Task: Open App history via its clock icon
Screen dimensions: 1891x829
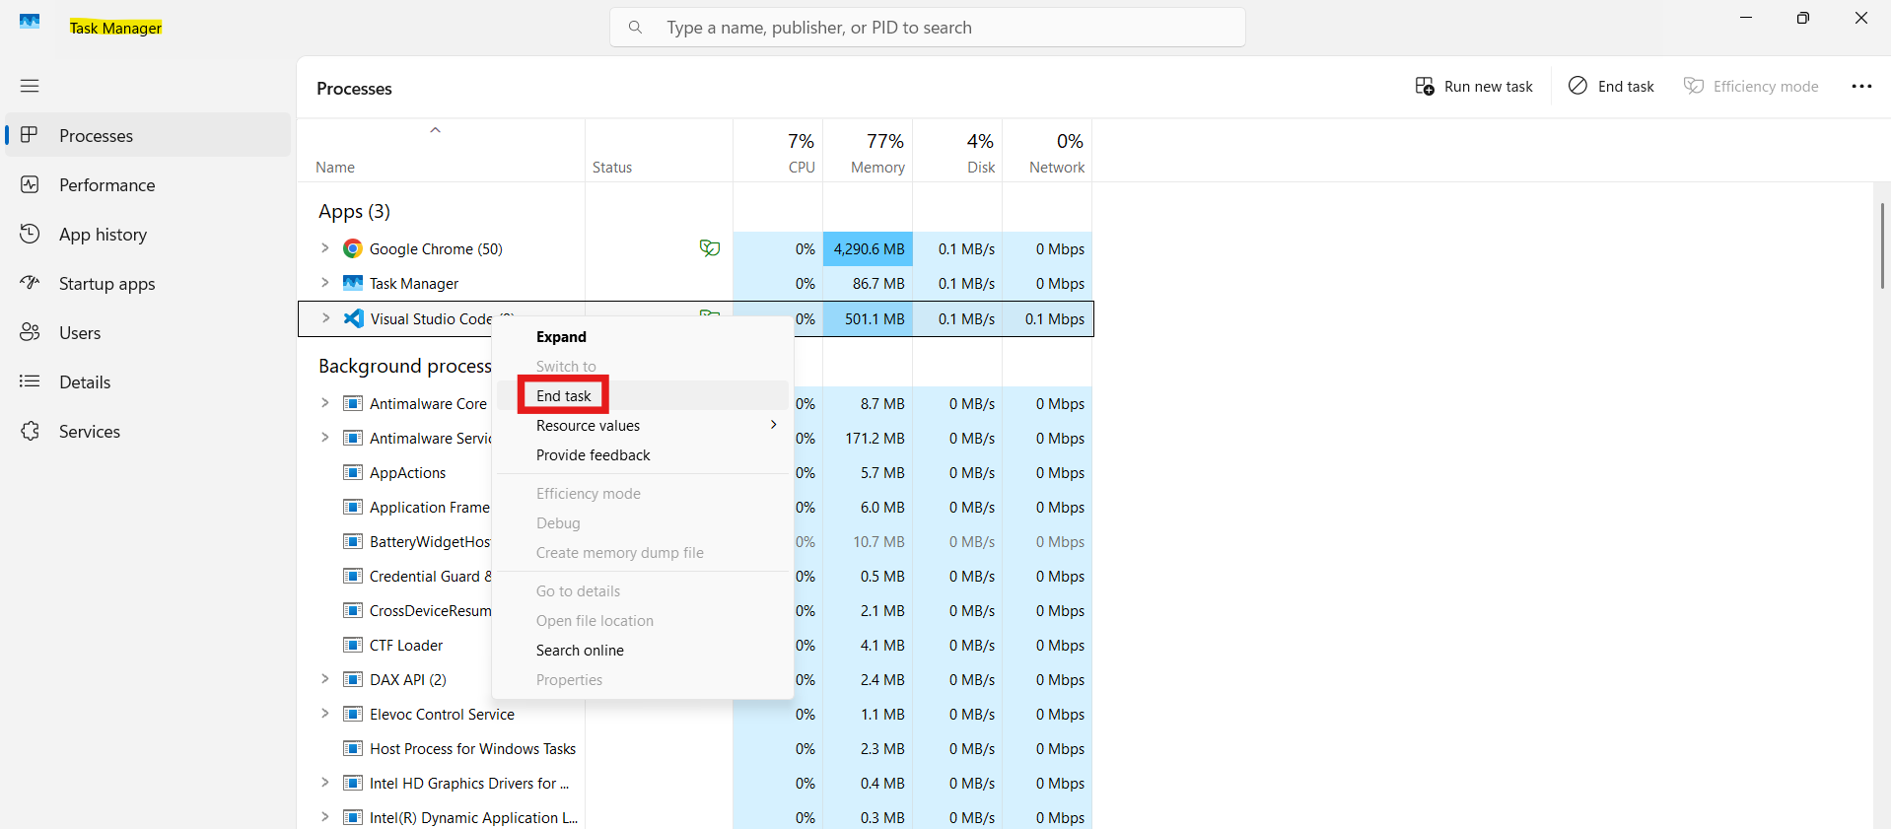Action: pos(31,234)
